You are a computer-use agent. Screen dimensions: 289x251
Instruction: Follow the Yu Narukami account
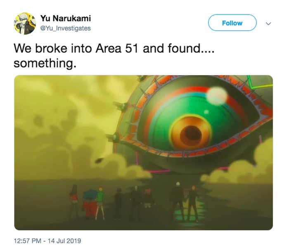[x=232, y=23]
